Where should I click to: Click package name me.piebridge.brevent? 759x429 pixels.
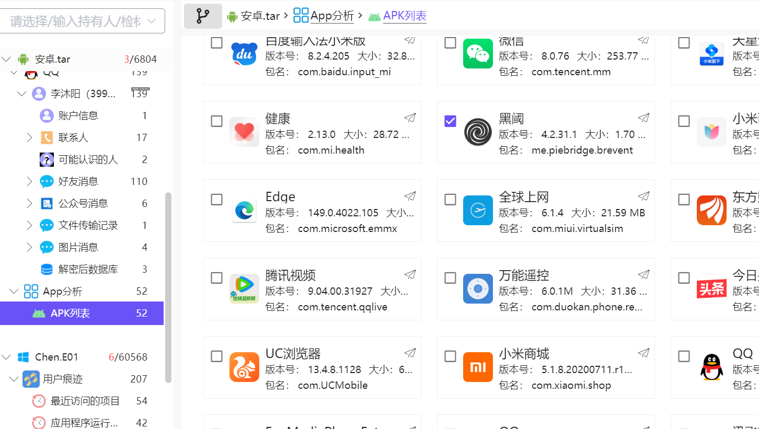pyautogui.click(x=582, y=150)
